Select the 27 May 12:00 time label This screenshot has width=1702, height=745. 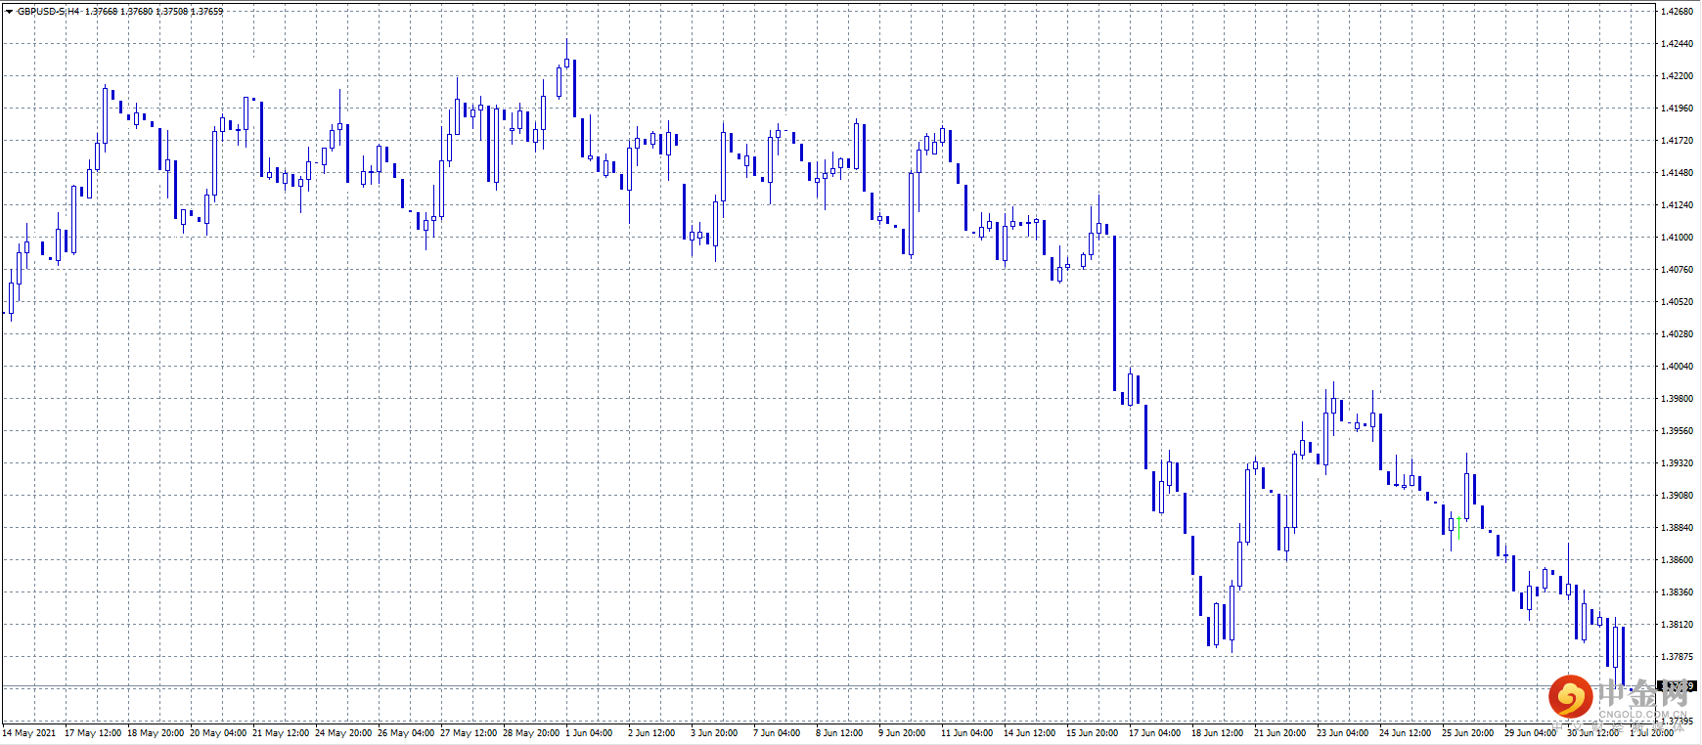(x=469, y=733)
